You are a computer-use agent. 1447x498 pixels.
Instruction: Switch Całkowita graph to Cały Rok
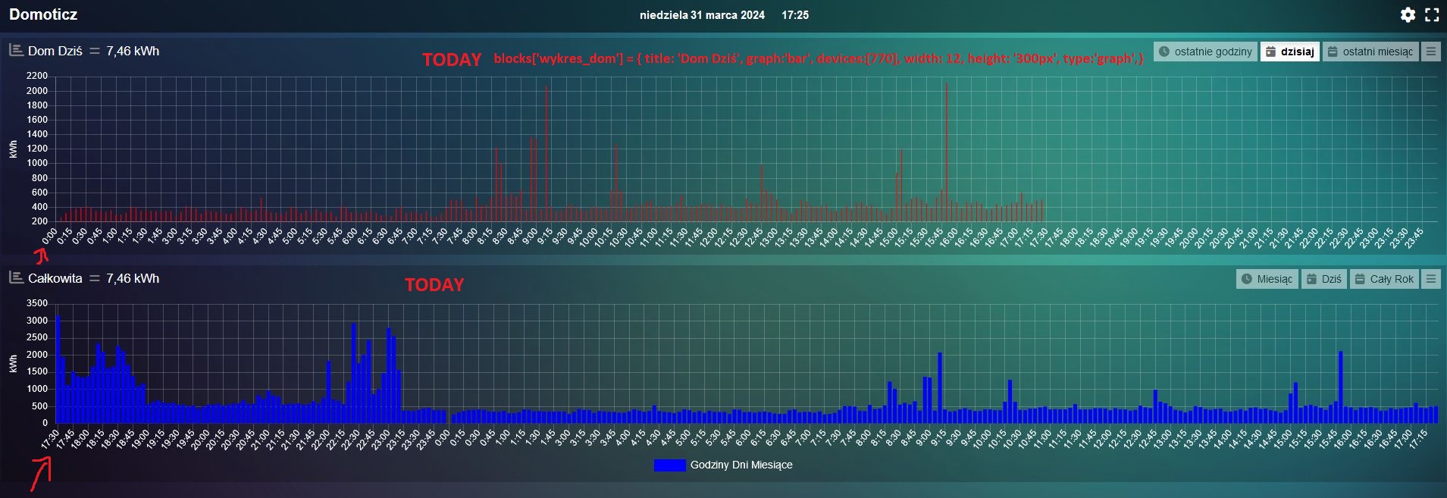coord(1385,279)
